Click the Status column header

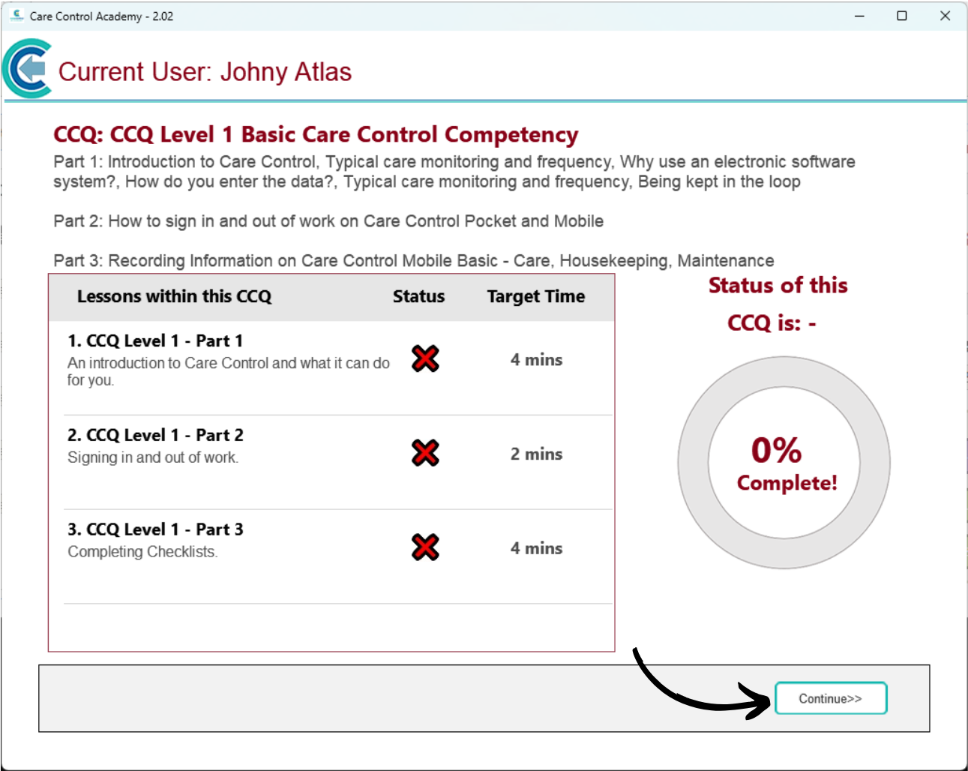point(418,297)
